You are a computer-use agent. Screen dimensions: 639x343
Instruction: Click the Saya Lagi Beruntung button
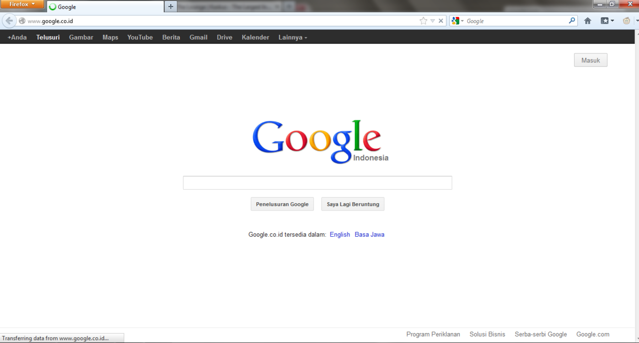(x=353, y=204)
